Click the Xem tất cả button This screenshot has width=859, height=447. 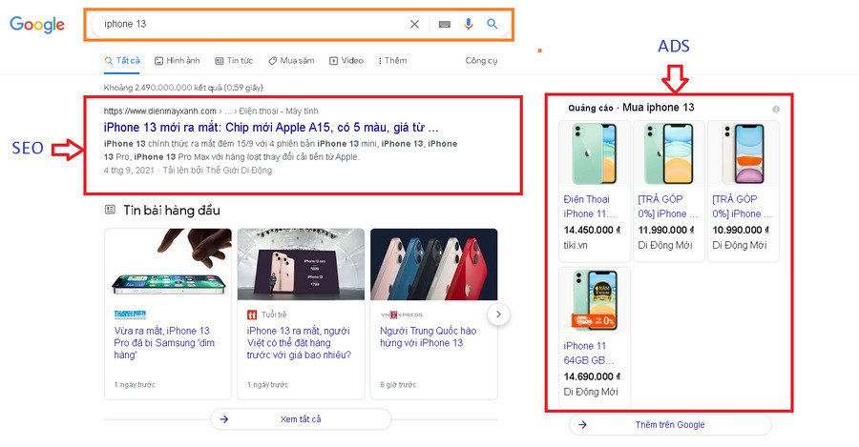click(301, 419)
